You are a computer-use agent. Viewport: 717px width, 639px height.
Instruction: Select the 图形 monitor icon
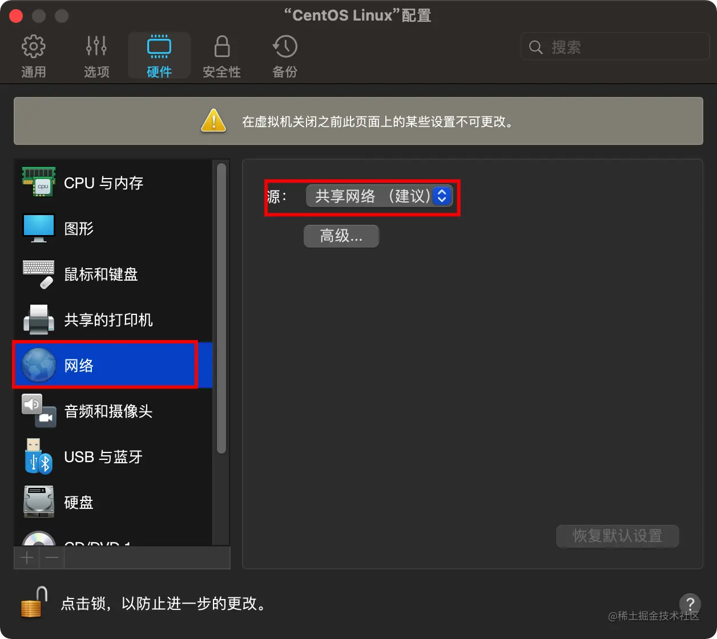click(39, 228)
